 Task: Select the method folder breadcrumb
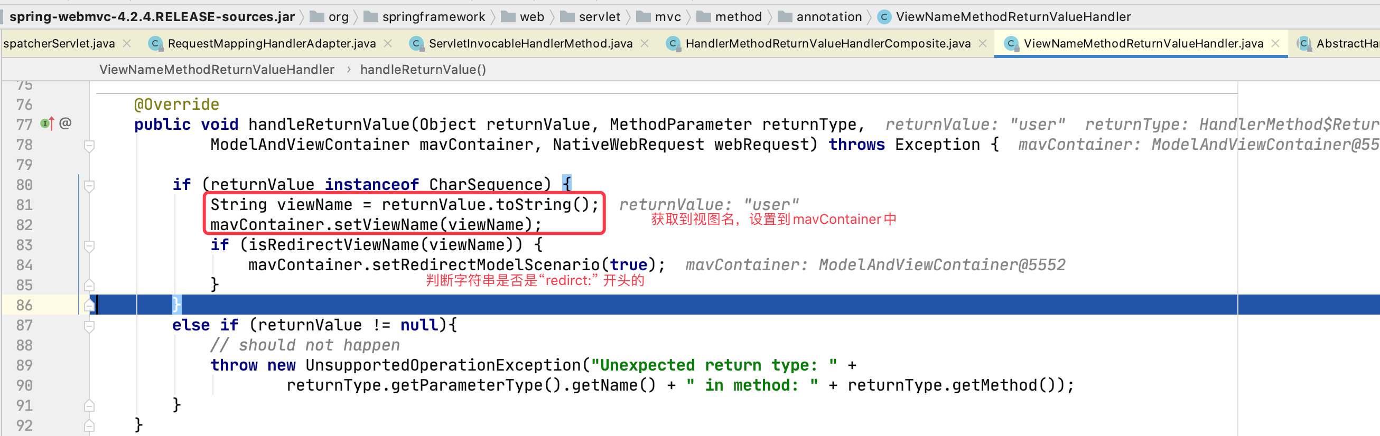(x=729, y=17)
